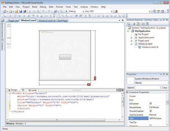Screen dimensions: 170x131
Task: Toggle the IsEnabled checkbox
Action: [151, 103]
